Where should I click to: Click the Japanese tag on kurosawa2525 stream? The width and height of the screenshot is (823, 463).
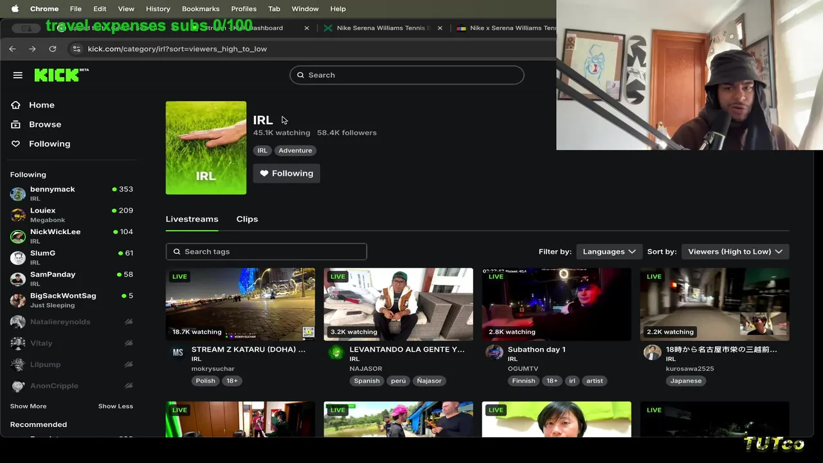click(686, 381)
